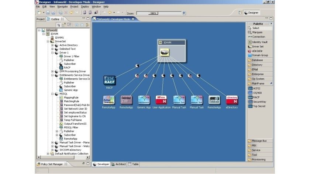Switch to the Project view tab
The width and height of the screenshot is (310, 174).
click(41, 19)
